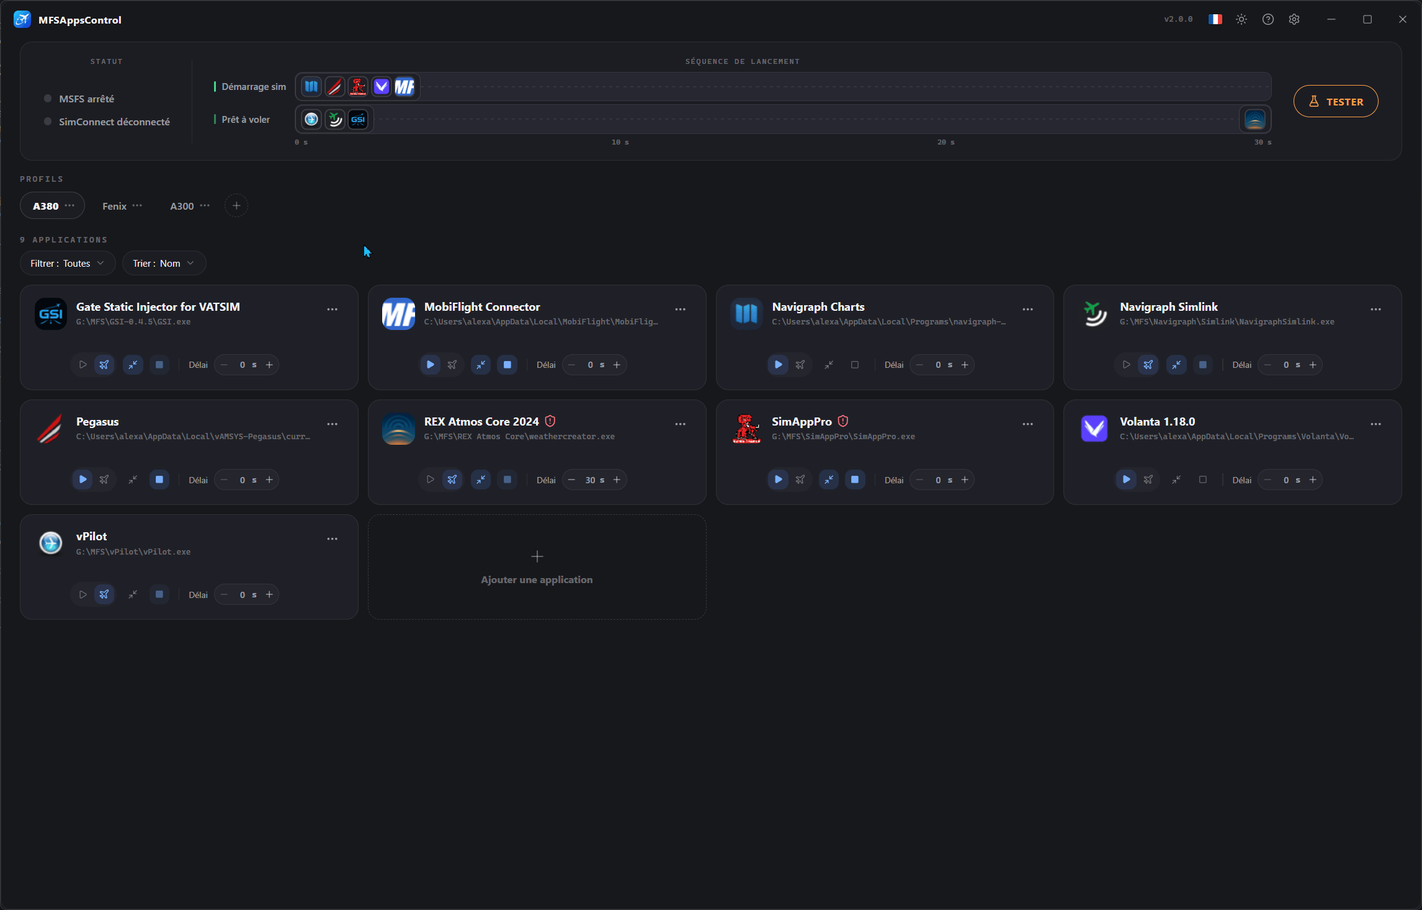Switch to the A300 profile tab
The image size is (1422, 910).
[182, 206]
